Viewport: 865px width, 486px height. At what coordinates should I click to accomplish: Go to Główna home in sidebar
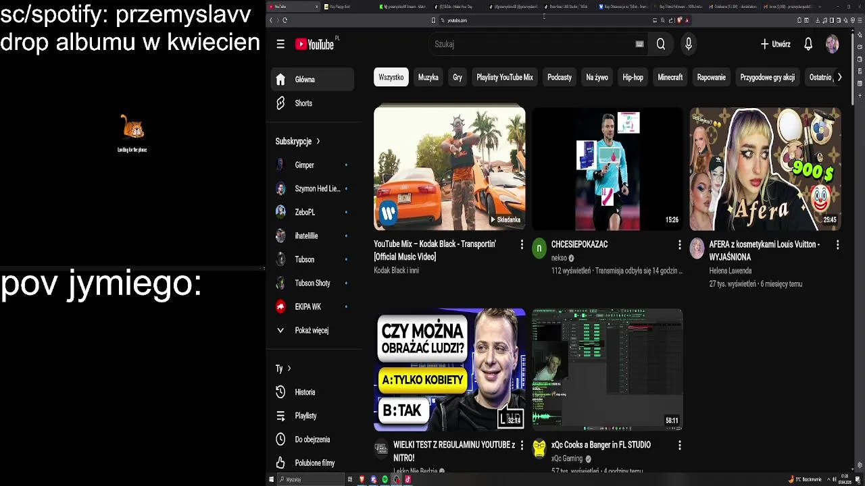coord(312,79)
